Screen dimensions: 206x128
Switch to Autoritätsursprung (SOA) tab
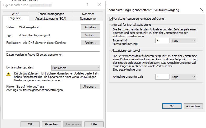tap(51, 19)
